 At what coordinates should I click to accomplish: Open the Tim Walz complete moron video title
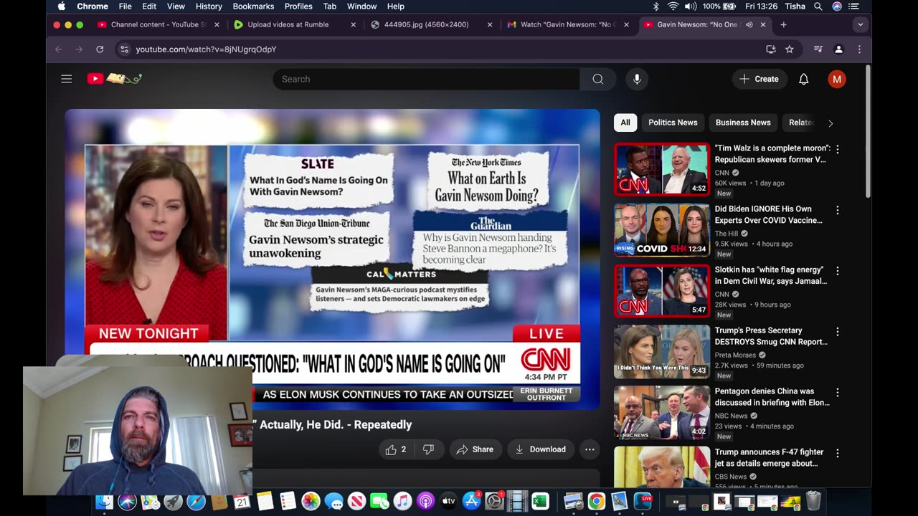[772, 154]
